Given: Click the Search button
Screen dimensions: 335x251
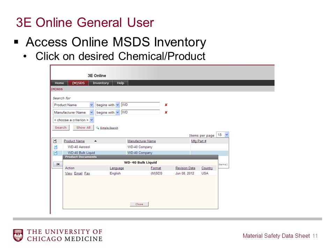Looking at the screenshot, I should click(x=61, y=128).
